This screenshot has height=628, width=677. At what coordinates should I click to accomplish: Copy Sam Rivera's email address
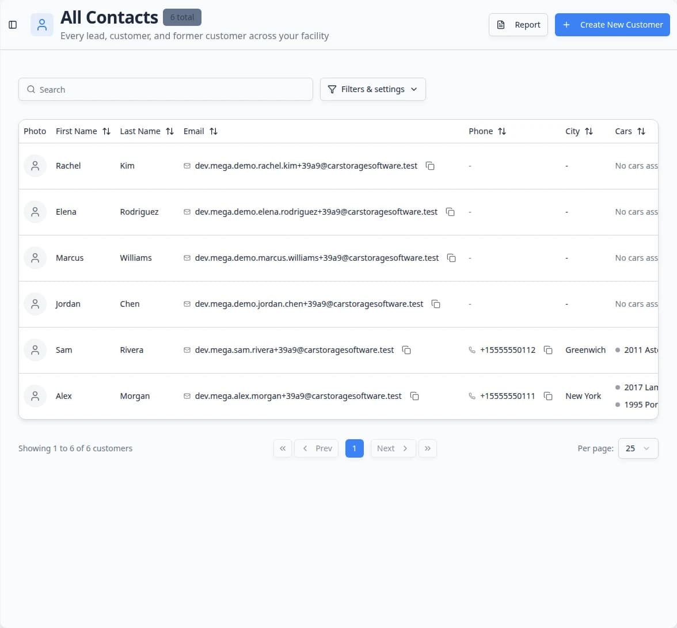pyautogui.click(x=406, y=350)
